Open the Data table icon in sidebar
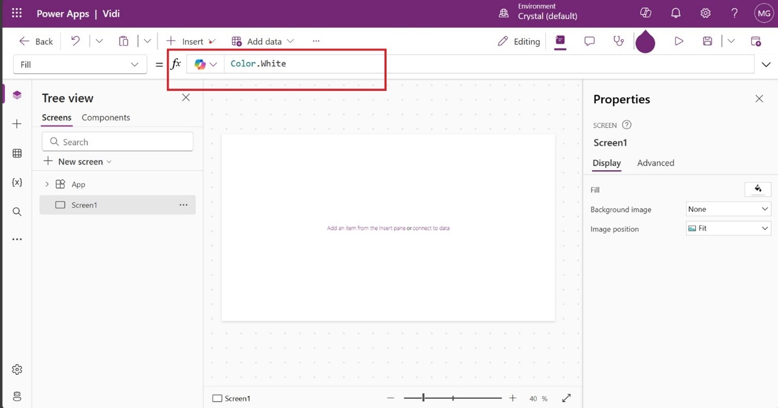This screenshot has width=778, height=408. (x=17, y=154)
